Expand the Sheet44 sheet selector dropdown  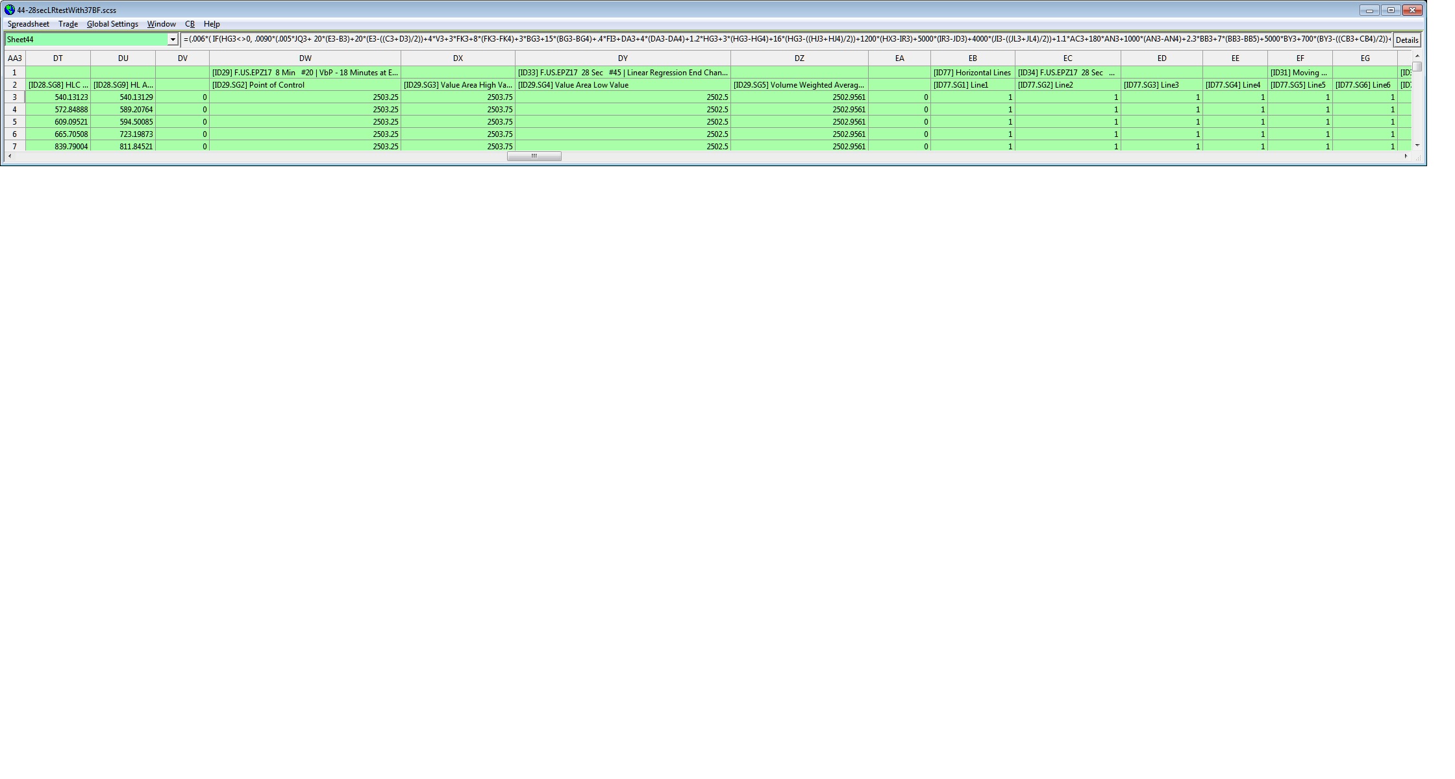(x=173, y=40)
